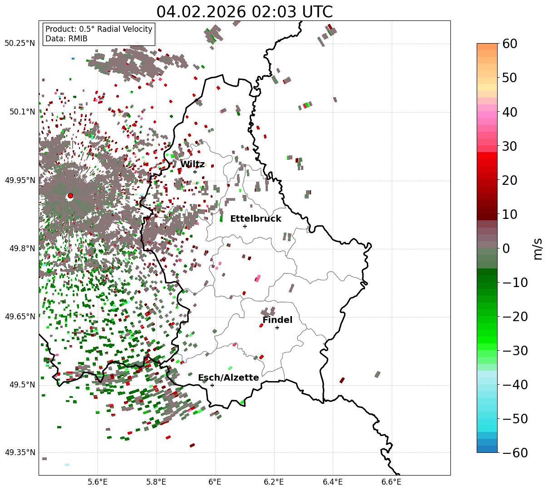Click the title 04.02.2026 02:03 UTC
The width and height of the screenshot is (548, 491).
244,12
